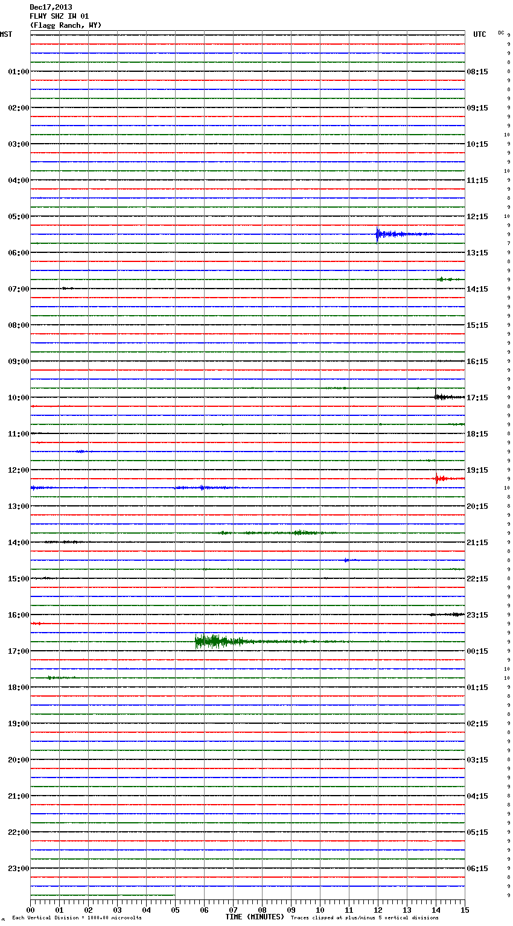Click minute 03 on the bottom axis
513x926 pixels.
pyautogui.click(x=117, y=910)
